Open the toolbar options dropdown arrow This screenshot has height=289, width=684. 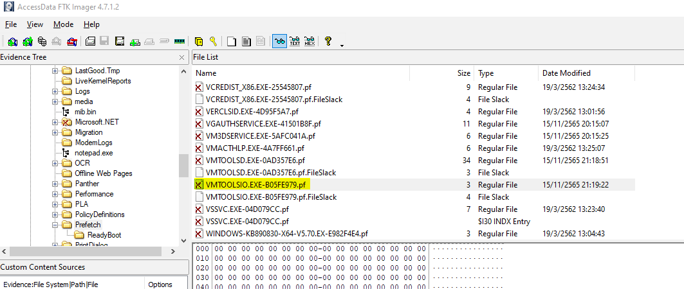(x=342, y=45)
